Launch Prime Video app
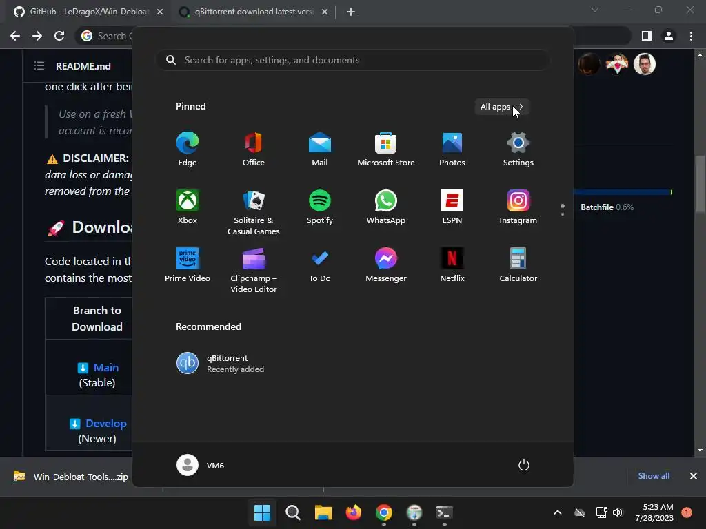The width and height of the screenshot is (706, 529). click(x=188, y=265)
